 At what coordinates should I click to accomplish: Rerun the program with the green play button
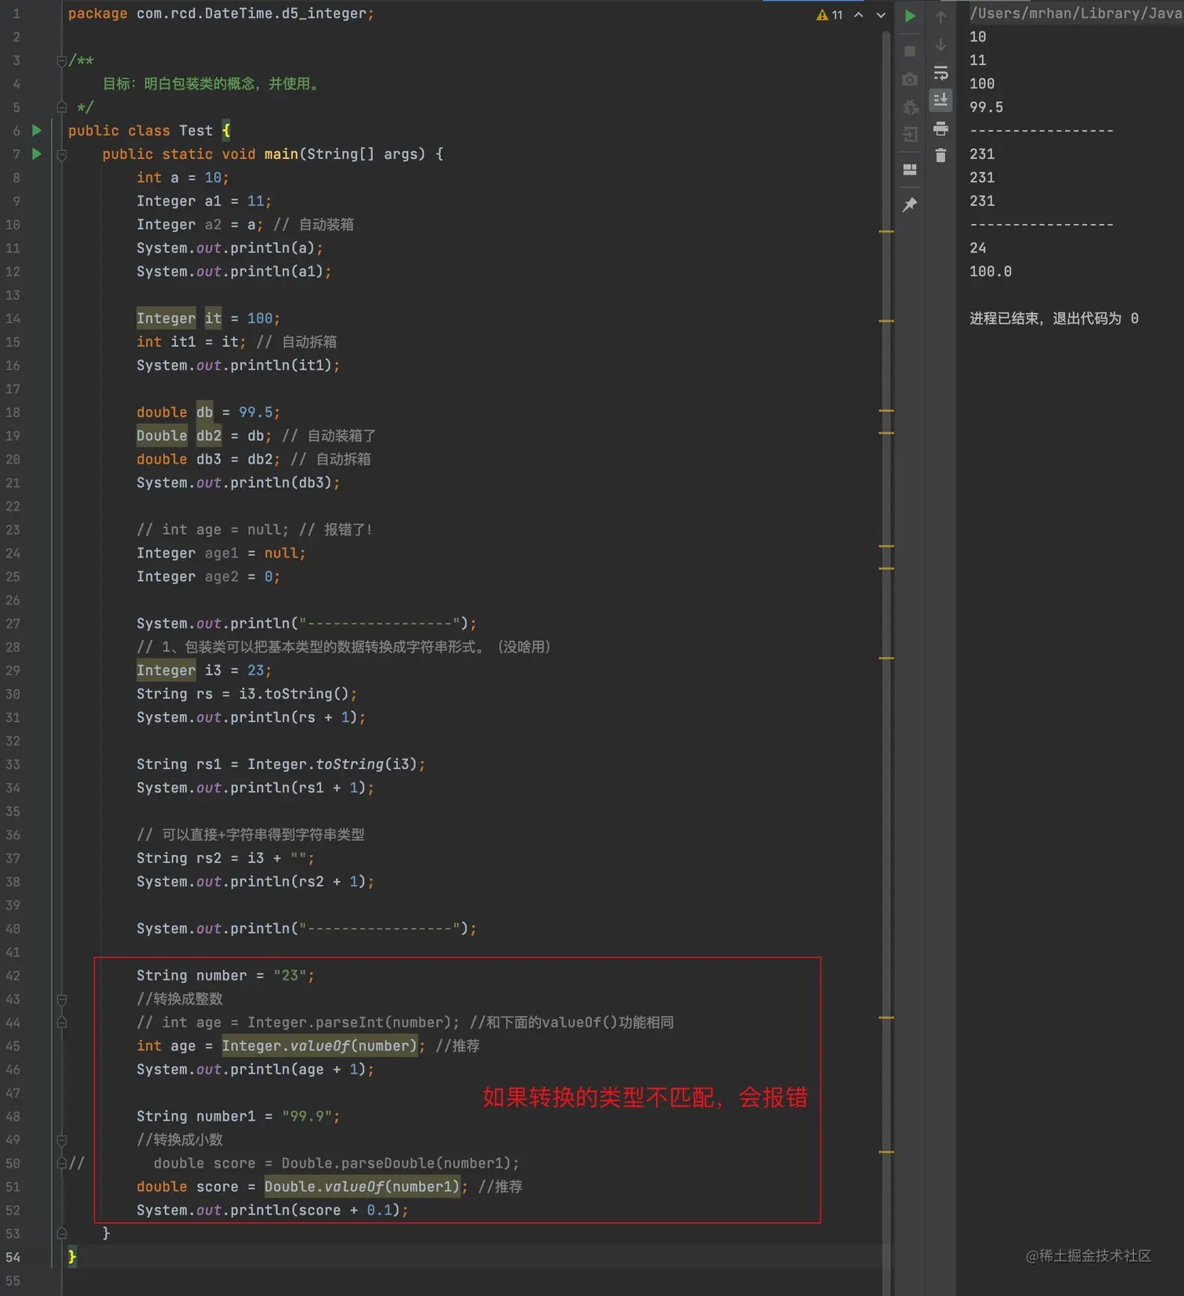tap(910, 16)
